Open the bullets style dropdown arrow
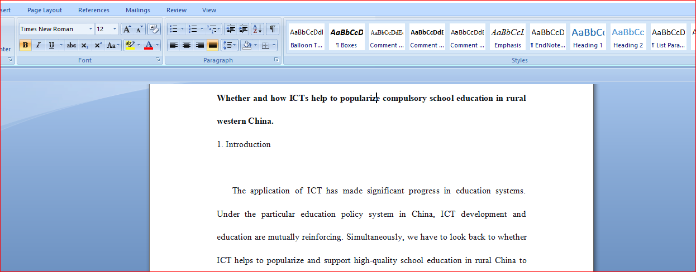The image size is (696, 272). 182,29
